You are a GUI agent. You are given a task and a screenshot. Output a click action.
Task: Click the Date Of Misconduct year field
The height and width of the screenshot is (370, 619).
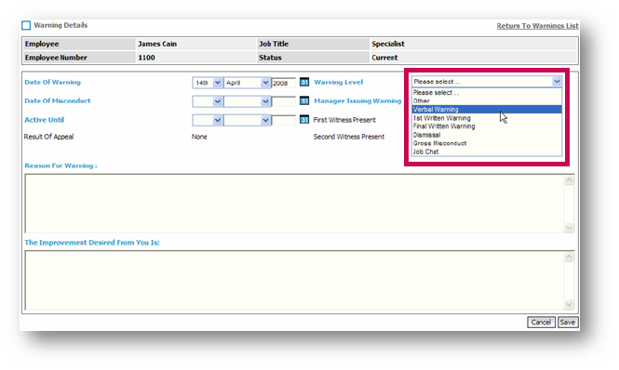[x=284, y=101]
